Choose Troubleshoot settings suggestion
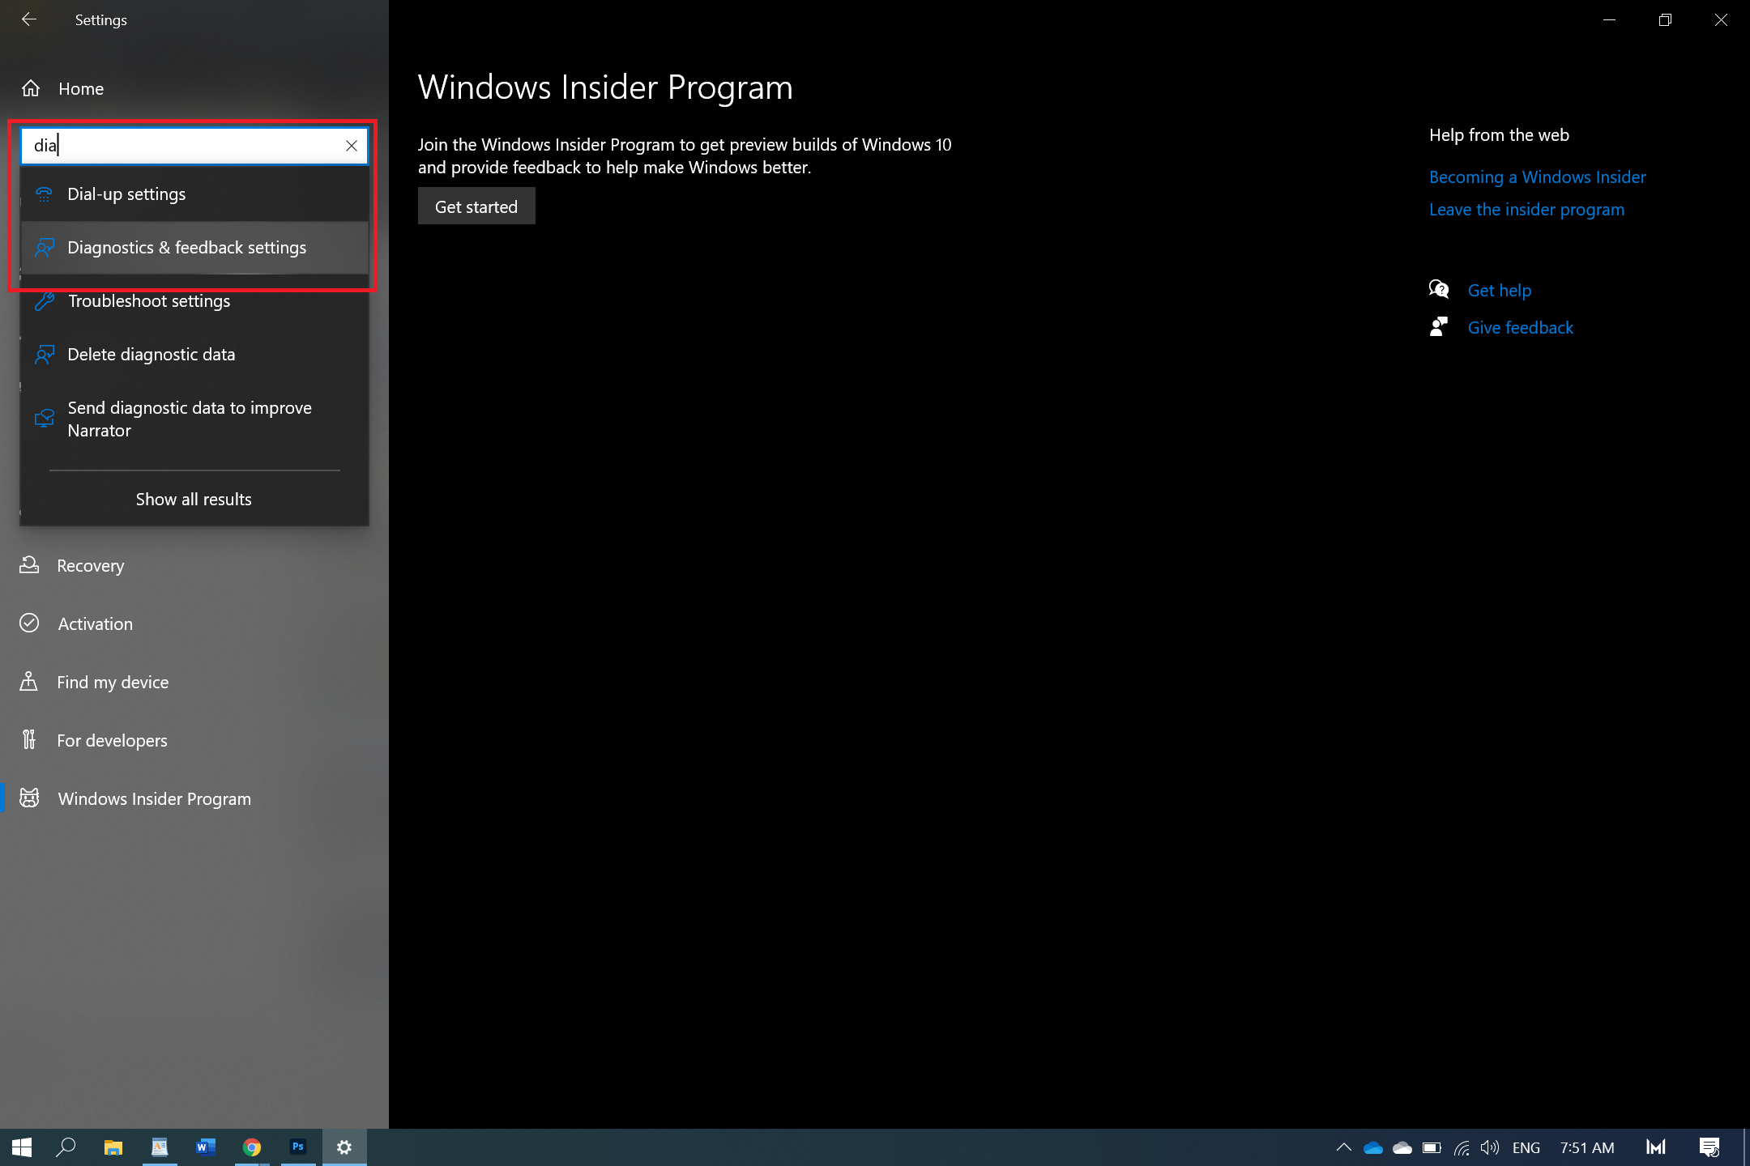Image resolution: width=1750 pixels, height=1166 pixels. 194,301
